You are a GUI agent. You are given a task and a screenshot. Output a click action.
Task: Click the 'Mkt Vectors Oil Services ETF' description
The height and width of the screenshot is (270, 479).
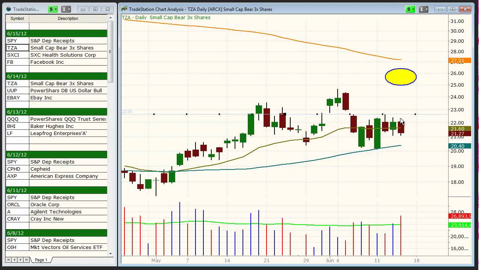coord(66,247)
